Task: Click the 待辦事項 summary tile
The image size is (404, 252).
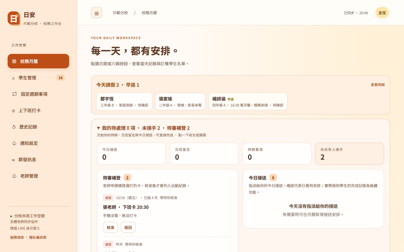Action: pos(277,154)
